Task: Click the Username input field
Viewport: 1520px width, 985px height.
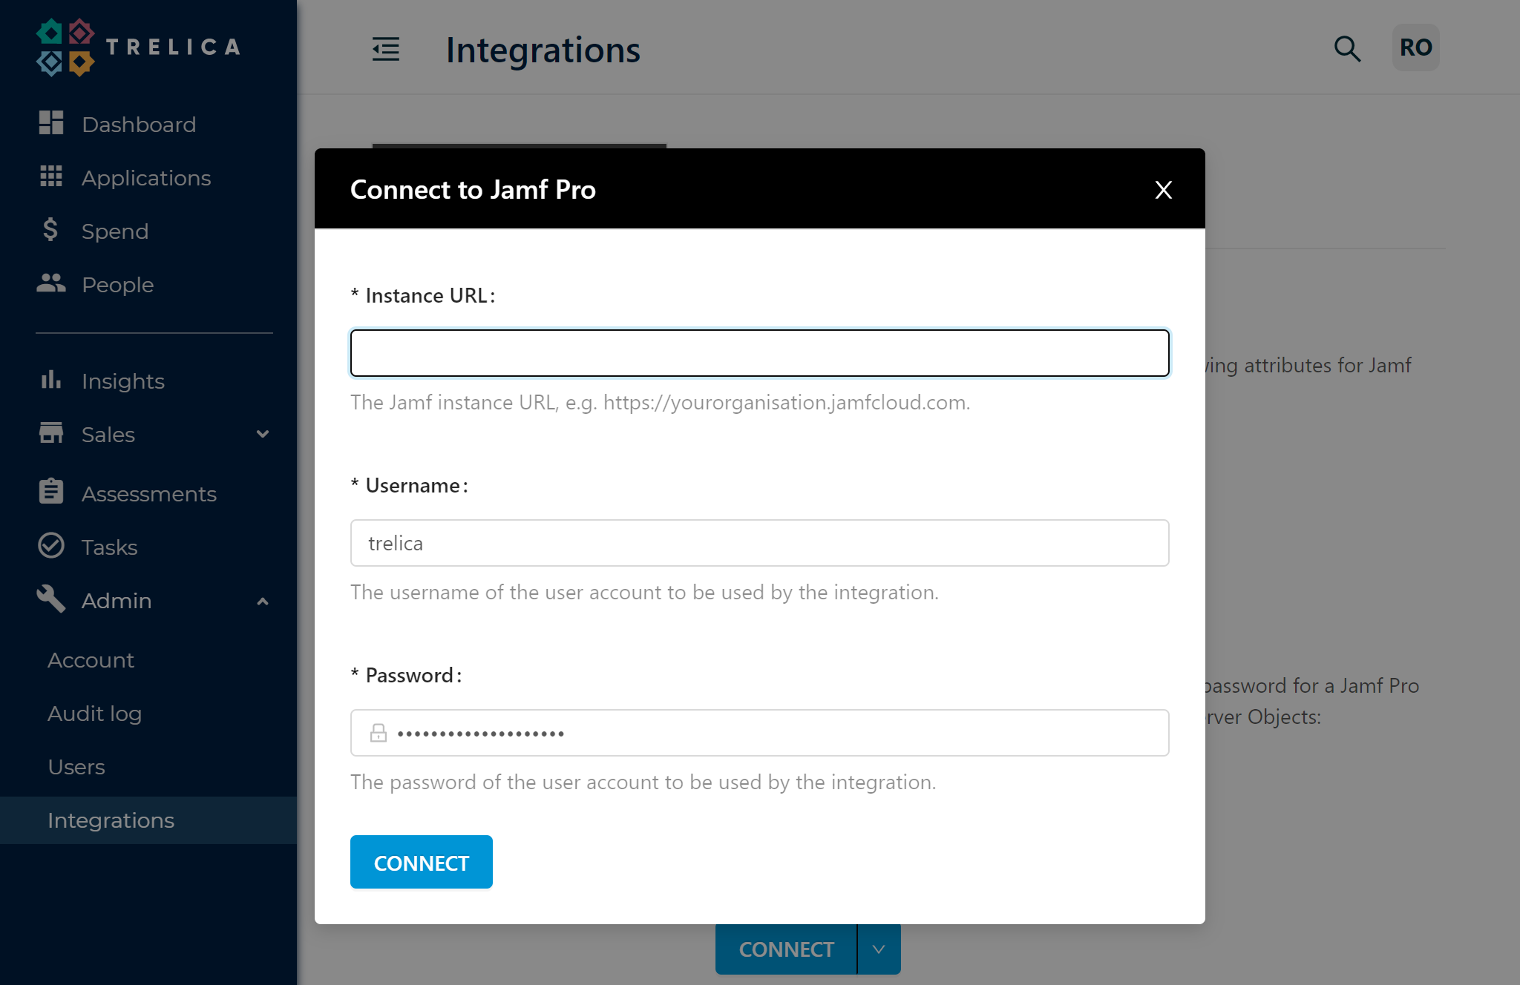Action: [760, 543]
